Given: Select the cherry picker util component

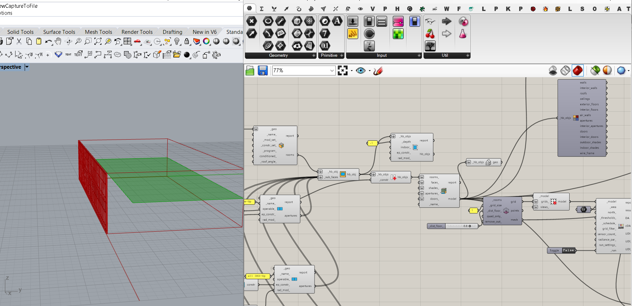Looking at the screenshot, I should coord(430,34).
